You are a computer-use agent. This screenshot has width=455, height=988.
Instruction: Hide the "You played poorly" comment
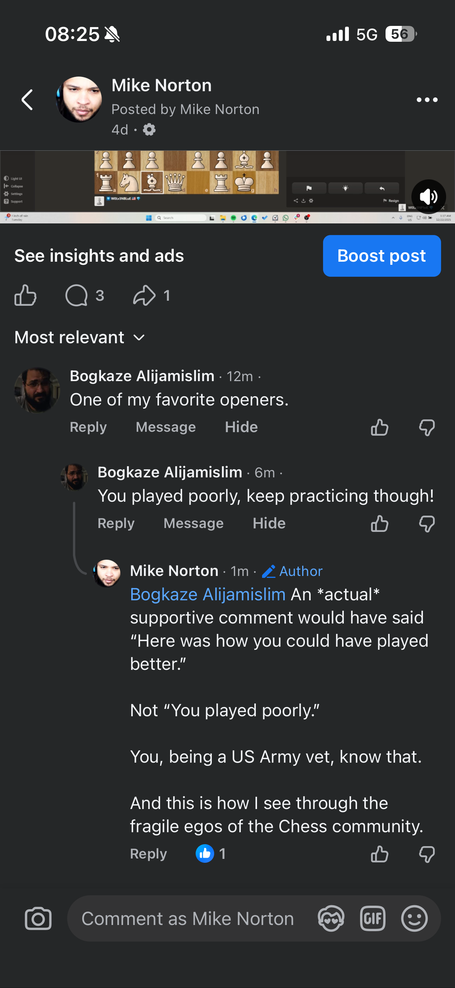point(269,523)
